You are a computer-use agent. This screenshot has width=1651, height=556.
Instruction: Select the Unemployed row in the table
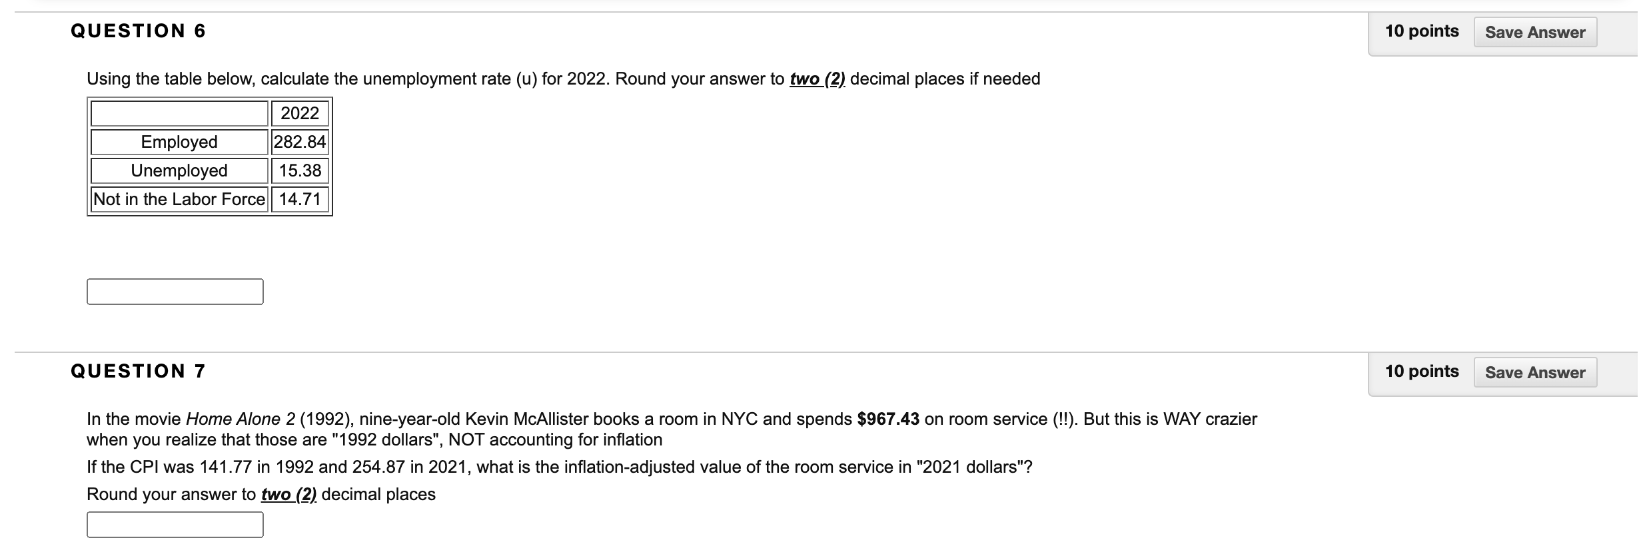tap(178, 170)
